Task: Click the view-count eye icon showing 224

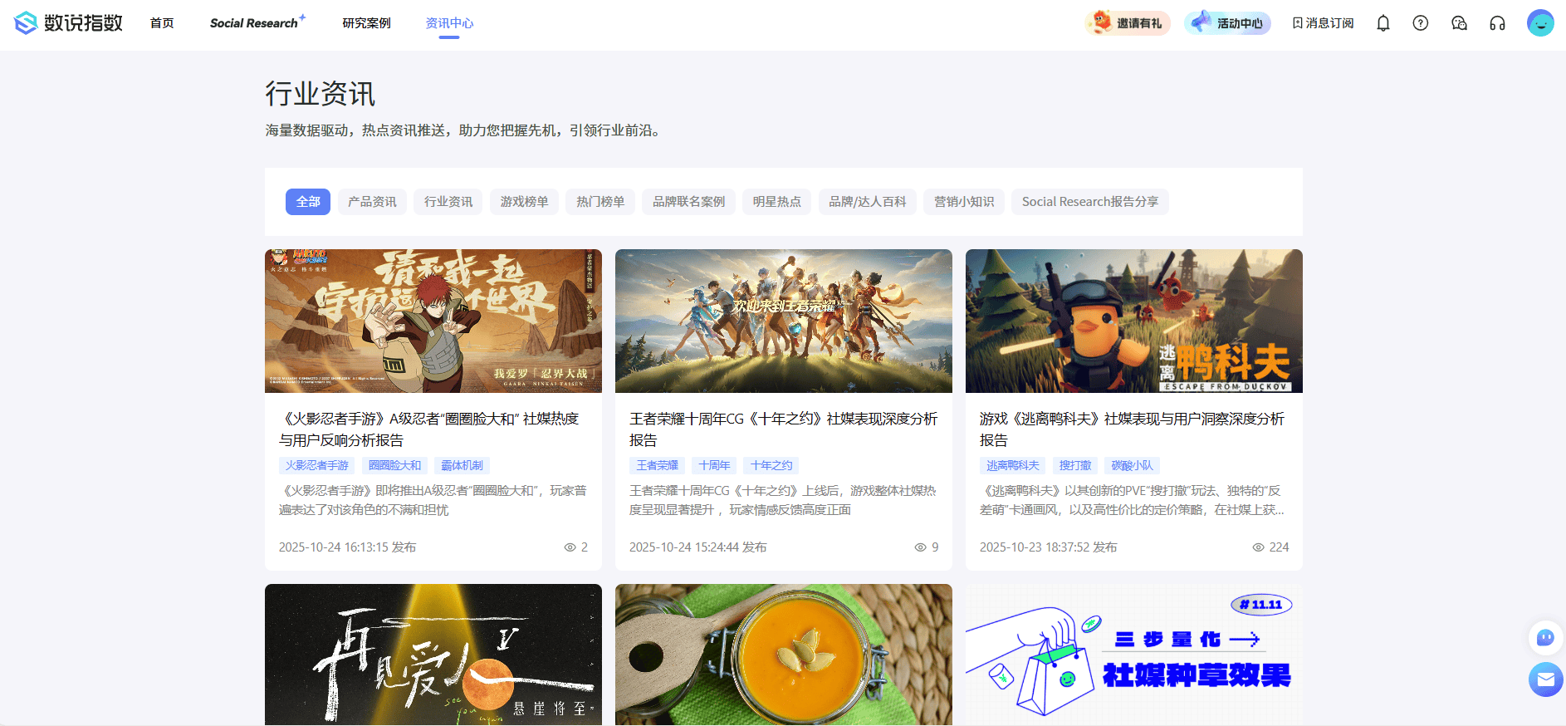Action: click(x=1259, y=547)
